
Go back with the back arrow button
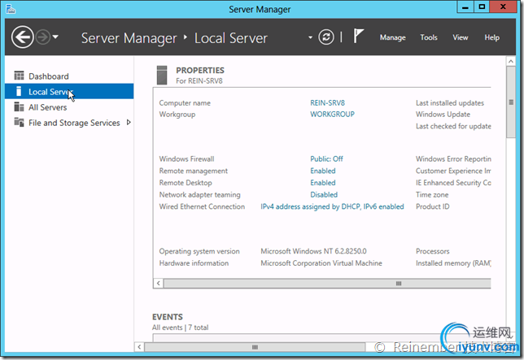point(23,37)
